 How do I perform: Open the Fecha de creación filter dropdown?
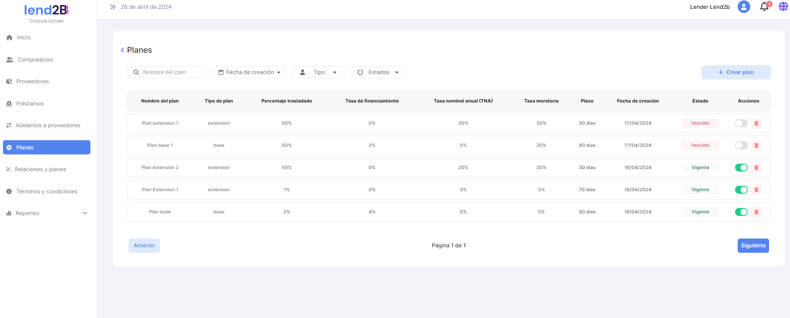pos(249,72)
